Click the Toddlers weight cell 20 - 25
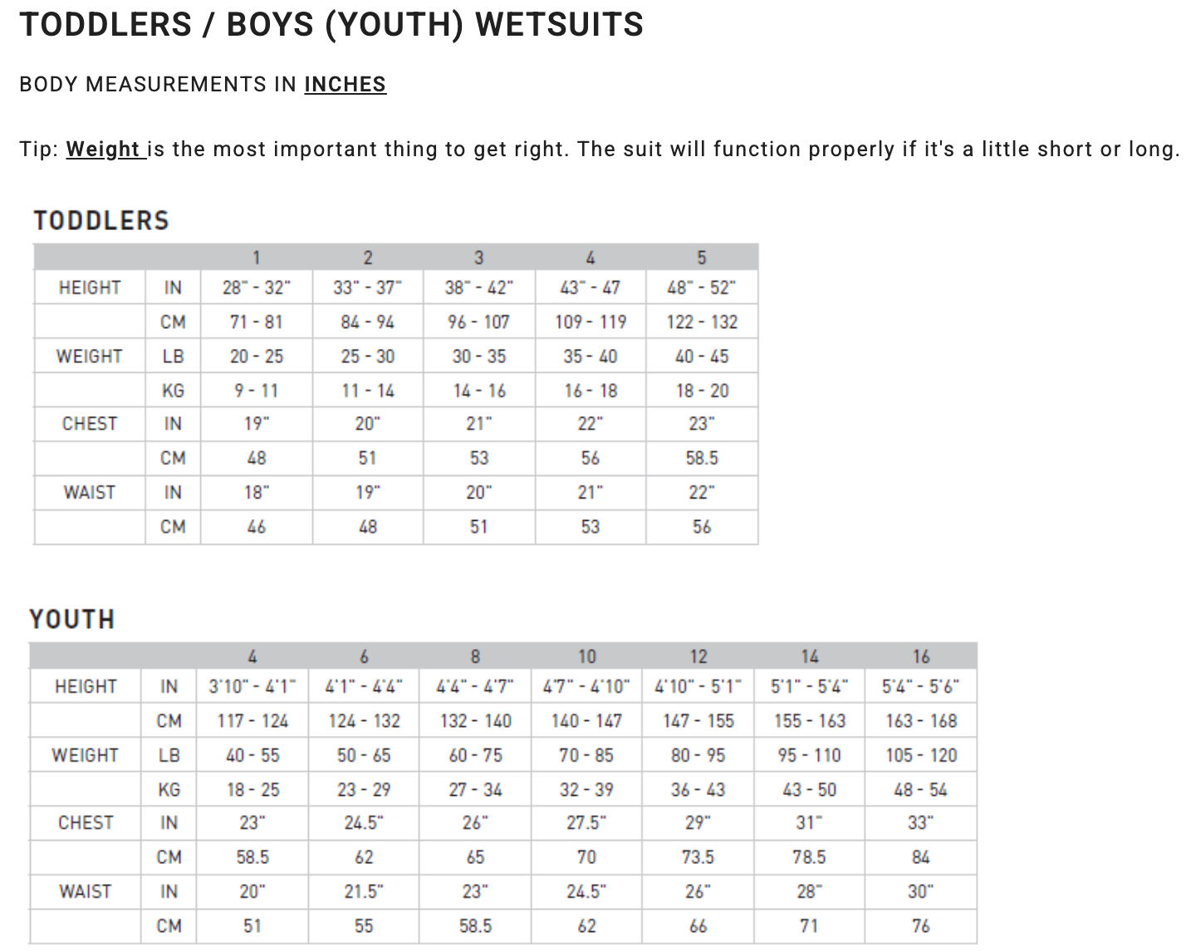This screenshot has width=1196, height=952. pos(257,356)
